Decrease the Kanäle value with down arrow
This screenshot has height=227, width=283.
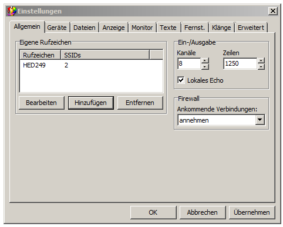click(205, 67)
